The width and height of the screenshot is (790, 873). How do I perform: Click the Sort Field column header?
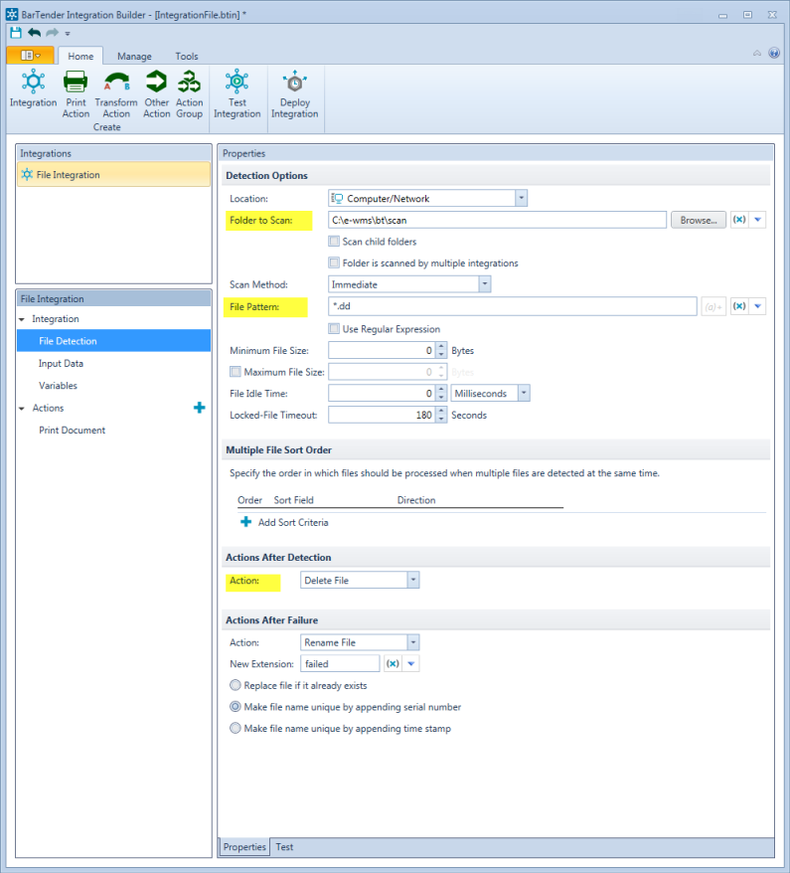tap(294, 500)
